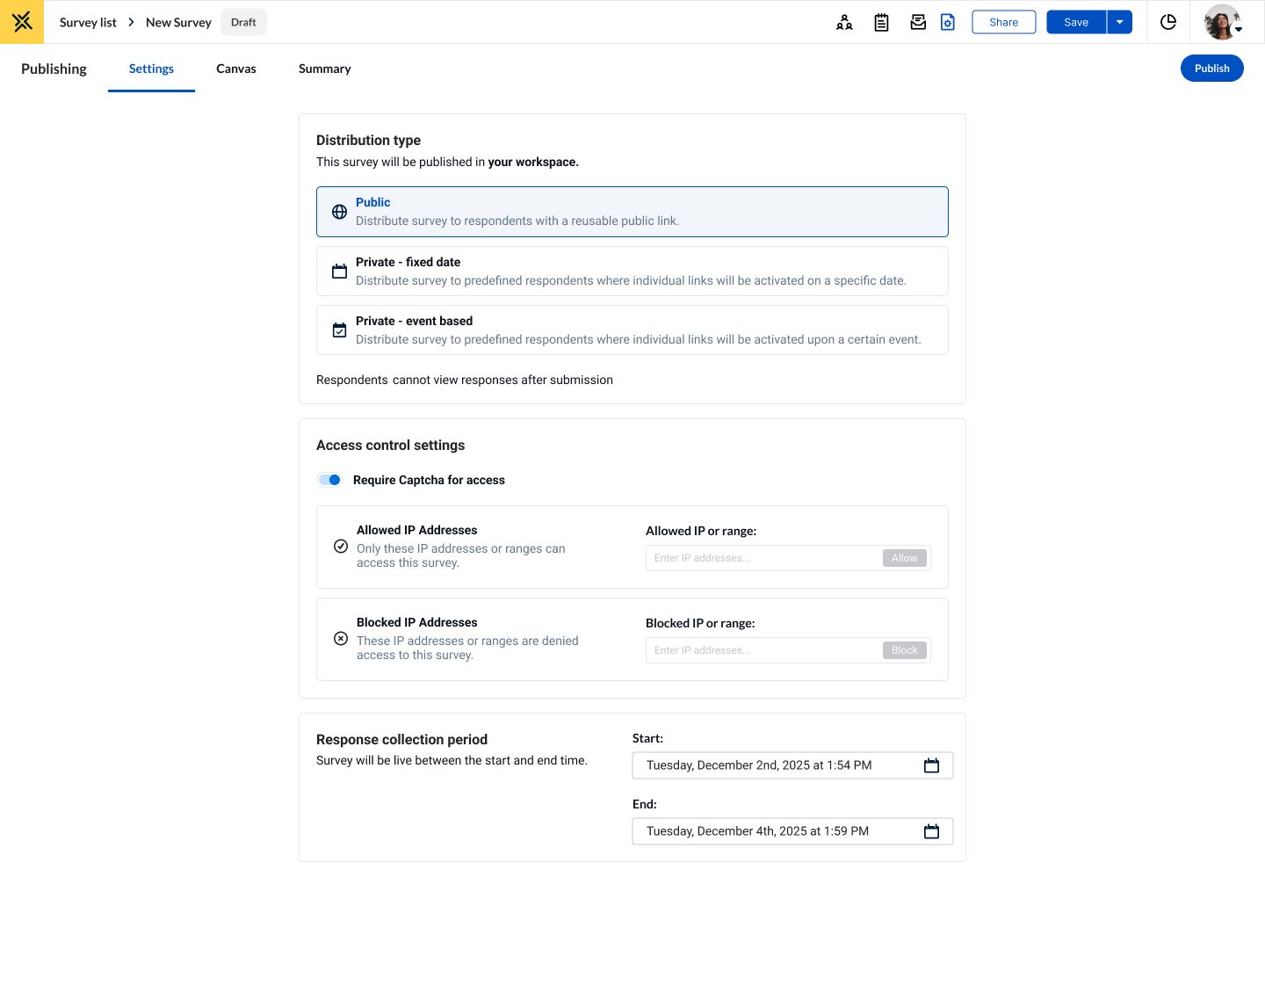1265x993 pixels.
Task: Click the yellow app logo icon
Action: point(22,22)
